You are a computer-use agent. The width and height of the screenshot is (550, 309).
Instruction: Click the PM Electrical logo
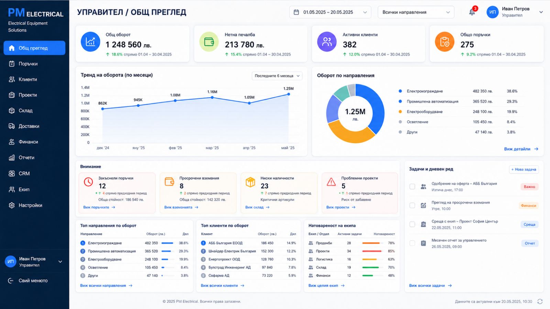[36, 13]
